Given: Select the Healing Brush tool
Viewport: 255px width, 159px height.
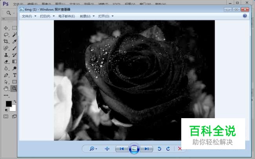Looking at the screenshot, I should coord(6,48).
